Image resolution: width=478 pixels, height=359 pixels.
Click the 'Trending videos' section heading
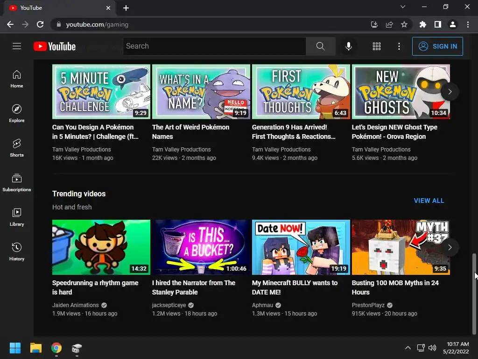pos(79,194)
